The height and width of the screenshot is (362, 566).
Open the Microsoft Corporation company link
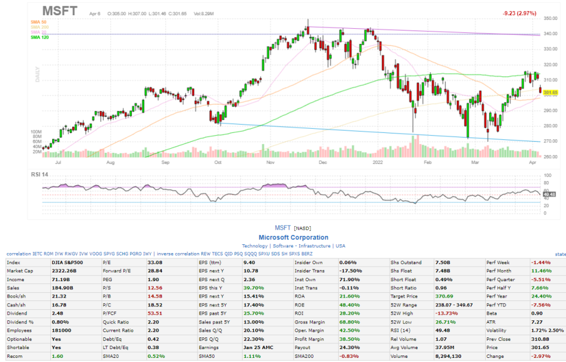point(294,237)
